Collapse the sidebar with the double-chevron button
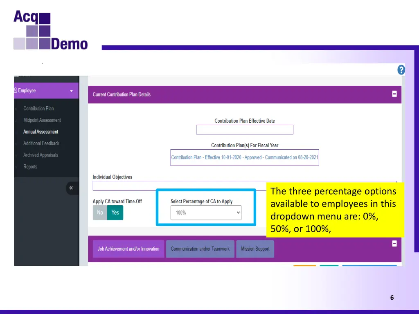The height and width of the screenshot is (314, 419). 71,188
